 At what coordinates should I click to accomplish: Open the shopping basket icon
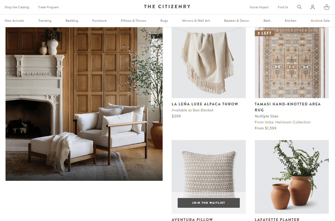[326, 7]
